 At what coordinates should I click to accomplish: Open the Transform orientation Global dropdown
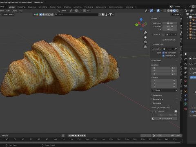click(63, 11)
